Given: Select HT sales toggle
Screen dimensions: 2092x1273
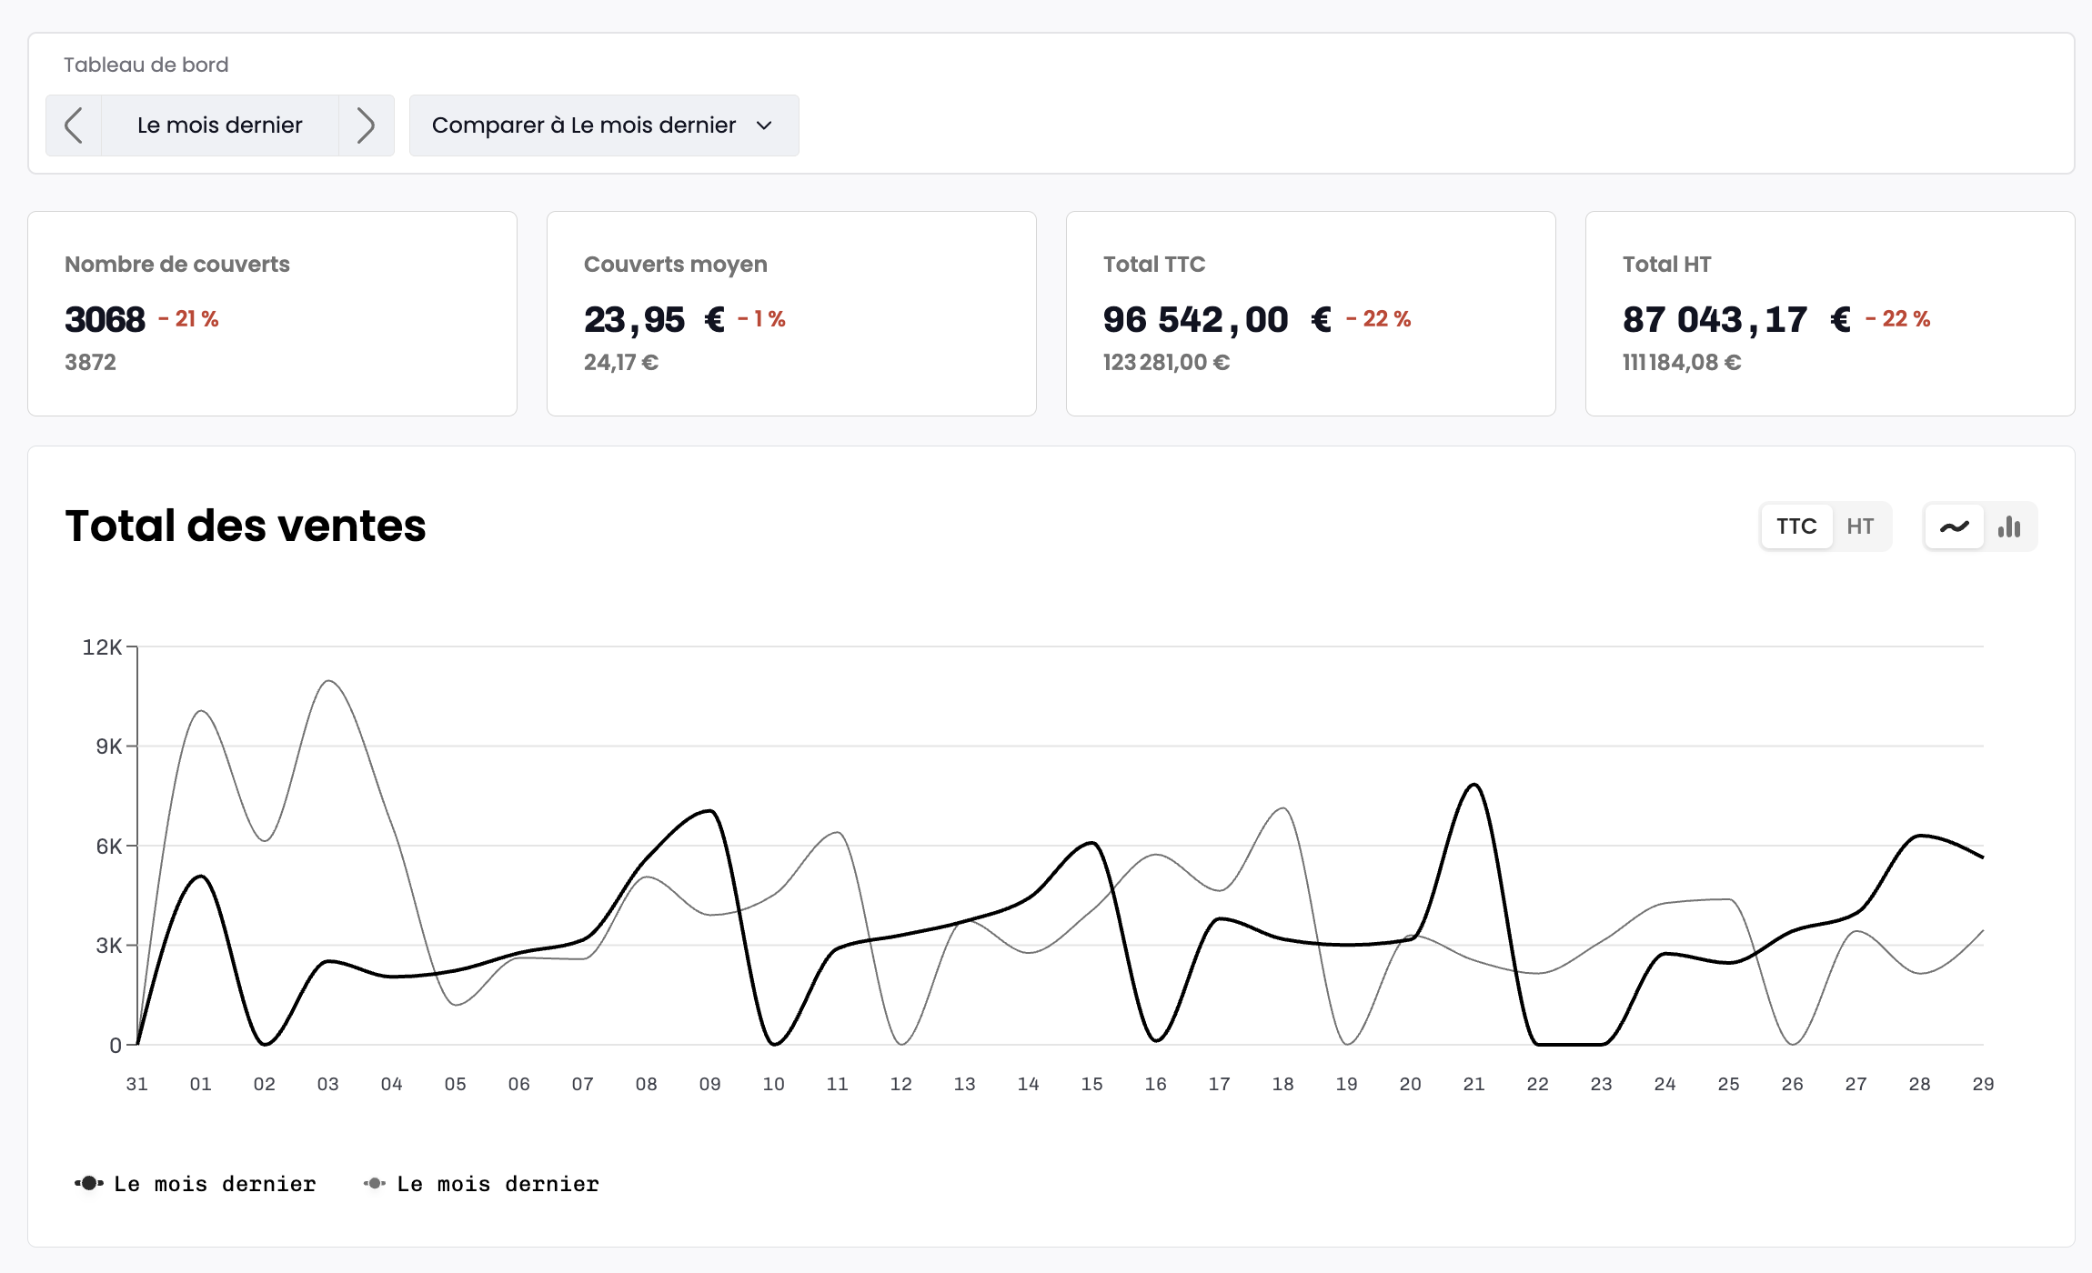Looking at the screenshot, I should (x=1860, y=526).
